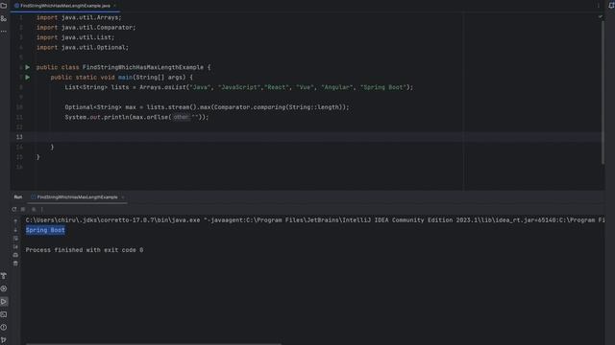Viewport: 615px width, 345px height.
Task: Click 'import java.util.Optional;' line
Action: pos(83,47)
